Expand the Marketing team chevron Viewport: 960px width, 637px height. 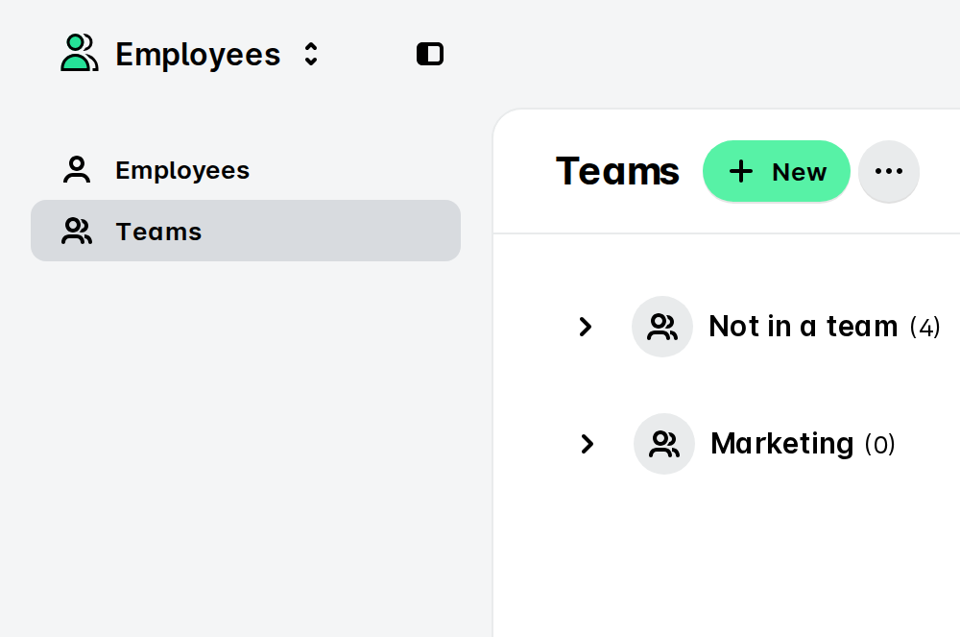(x=588, y=444)
